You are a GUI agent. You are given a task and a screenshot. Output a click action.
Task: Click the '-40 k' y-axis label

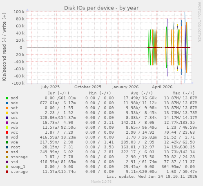19,62
